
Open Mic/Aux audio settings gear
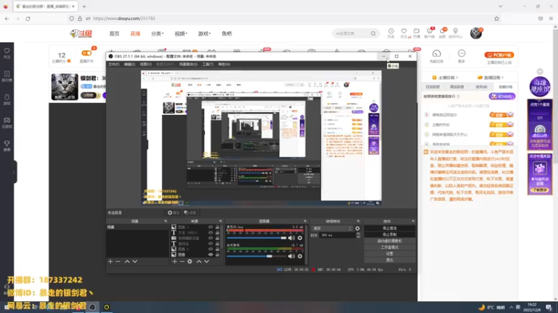(300, 238)
